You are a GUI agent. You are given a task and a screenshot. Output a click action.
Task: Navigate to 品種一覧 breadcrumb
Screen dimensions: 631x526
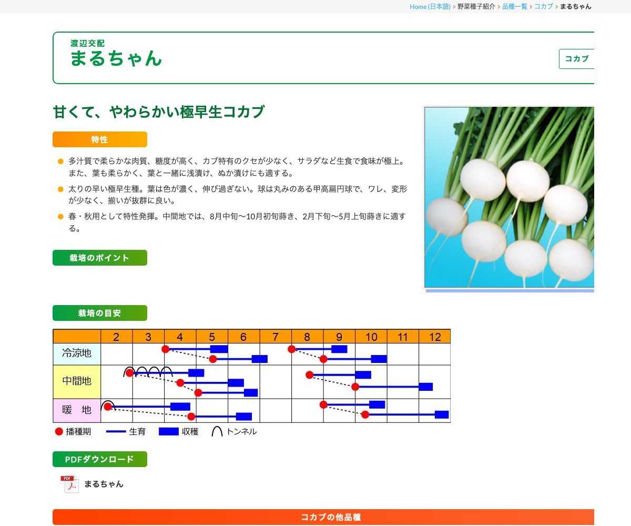pos(514,6)
